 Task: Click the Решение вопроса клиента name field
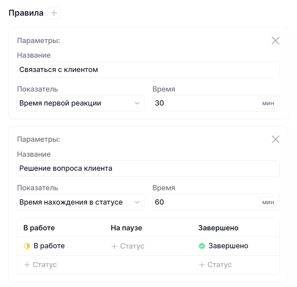(x=148, y=168)
